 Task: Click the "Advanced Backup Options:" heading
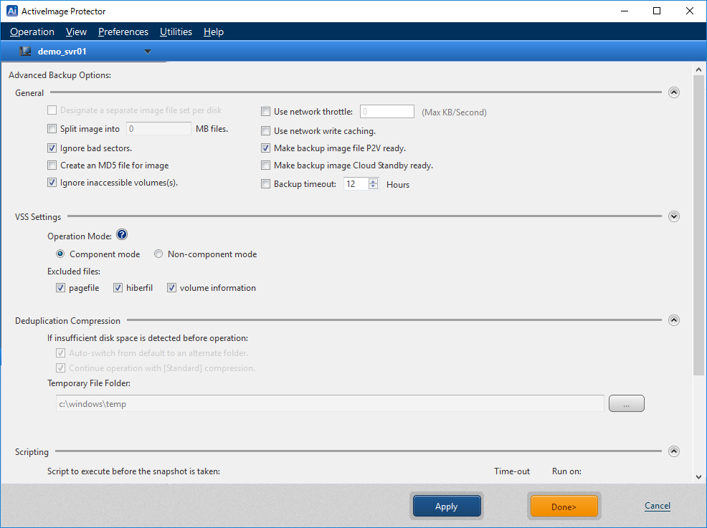point(60,75)
